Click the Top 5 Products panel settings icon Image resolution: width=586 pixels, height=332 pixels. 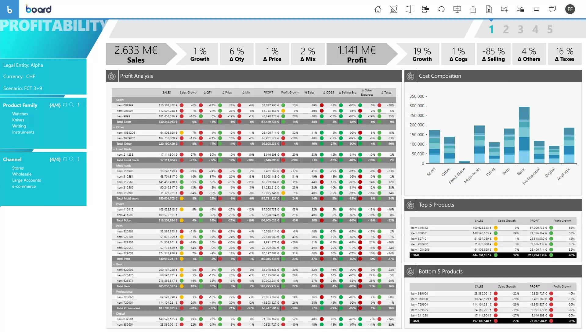point(410,205)
